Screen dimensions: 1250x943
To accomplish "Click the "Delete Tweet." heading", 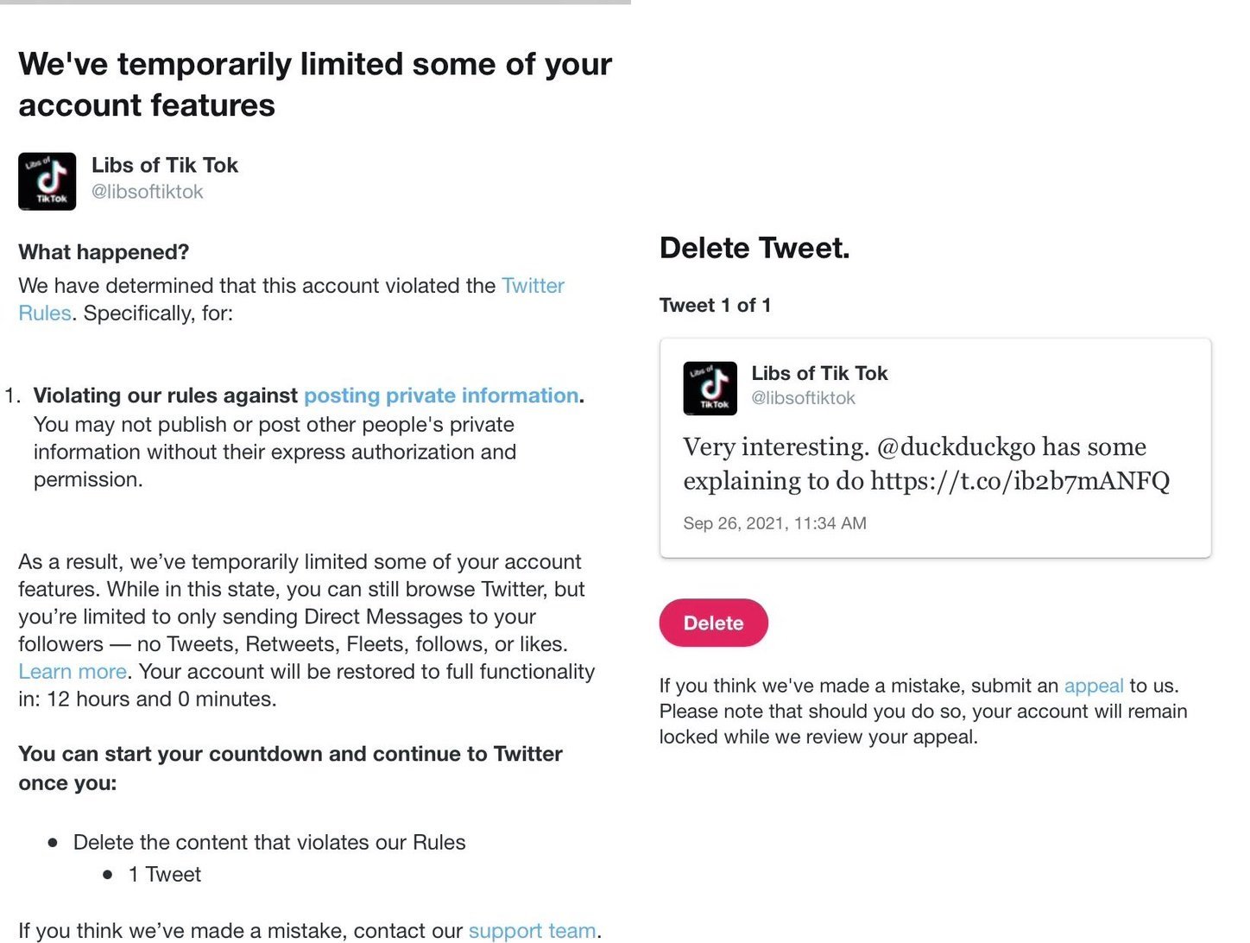I will [754, 249].
